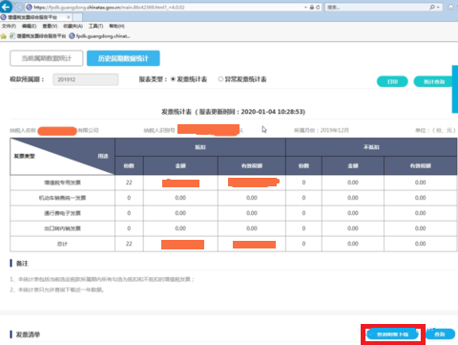Viewport: 458px width, 345px height.
Task: Click the lock security icon in address bar
Action: pos(312,7)
